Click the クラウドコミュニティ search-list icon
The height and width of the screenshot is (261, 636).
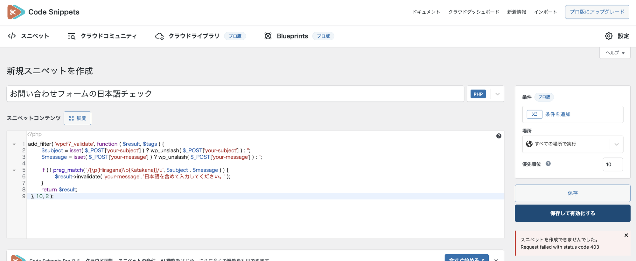click(x=72, y=36)
